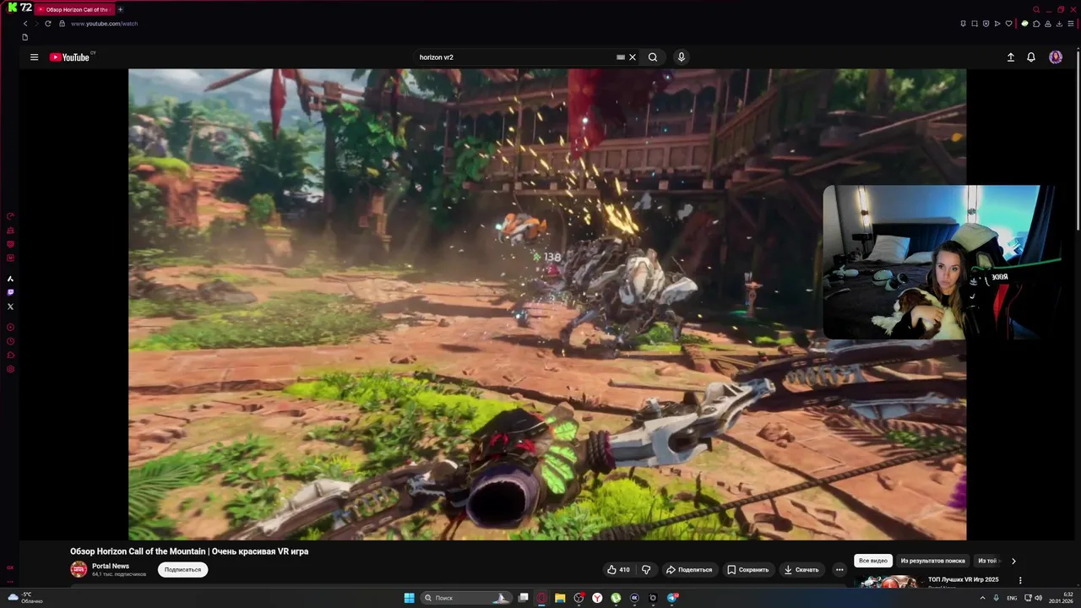Screen dimensions: 1081x608
Task: Open the Portal News channel avatar
Action: pos(79,569)
